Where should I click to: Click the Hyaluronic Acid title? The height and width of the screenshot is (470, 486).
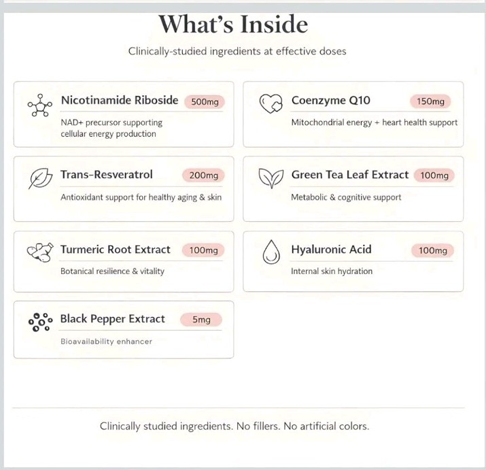click(x=331, y=250)
